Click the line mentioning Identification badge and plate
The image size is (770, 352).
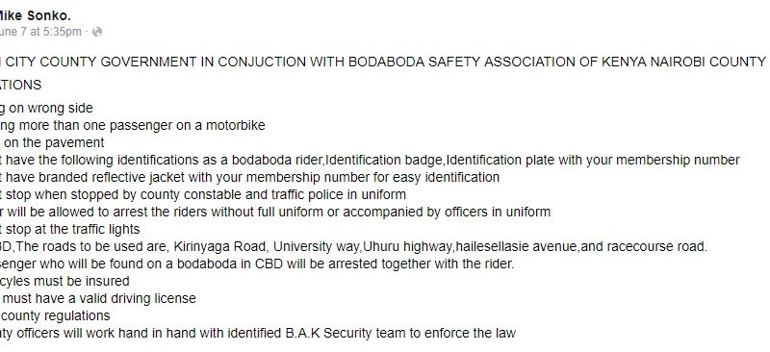pyautogui.click(x=370, y=160)
